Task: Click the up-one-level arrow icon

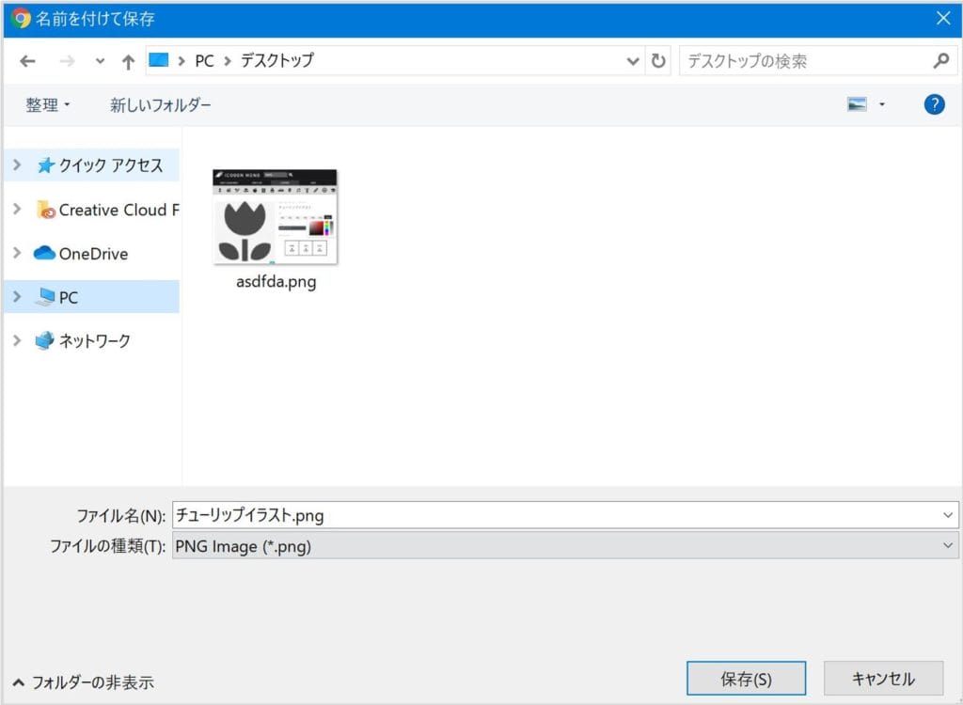Action: (129, 61)
